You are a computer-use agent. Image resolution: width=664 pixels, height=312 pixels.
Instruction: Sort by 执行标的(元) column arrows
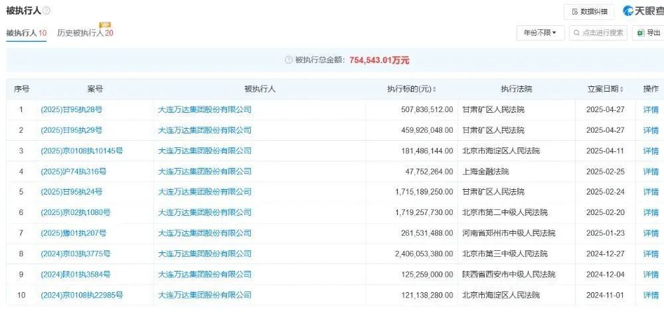(x=434, y=90)
